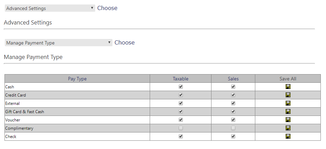
Task: Save the Cash row with floppy icon
Action: 288,87
